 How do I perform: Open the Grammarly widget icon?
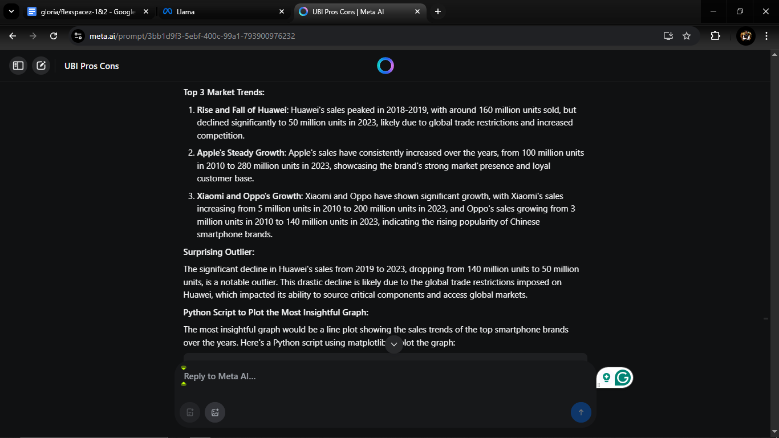point(622,378)
